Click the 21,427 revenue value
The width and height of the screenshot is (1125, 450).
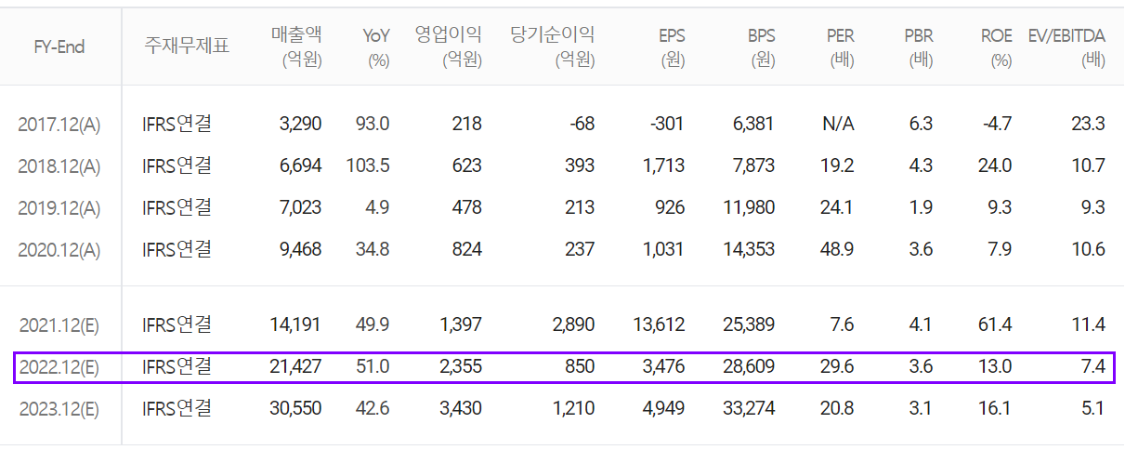tap(296, 366)
